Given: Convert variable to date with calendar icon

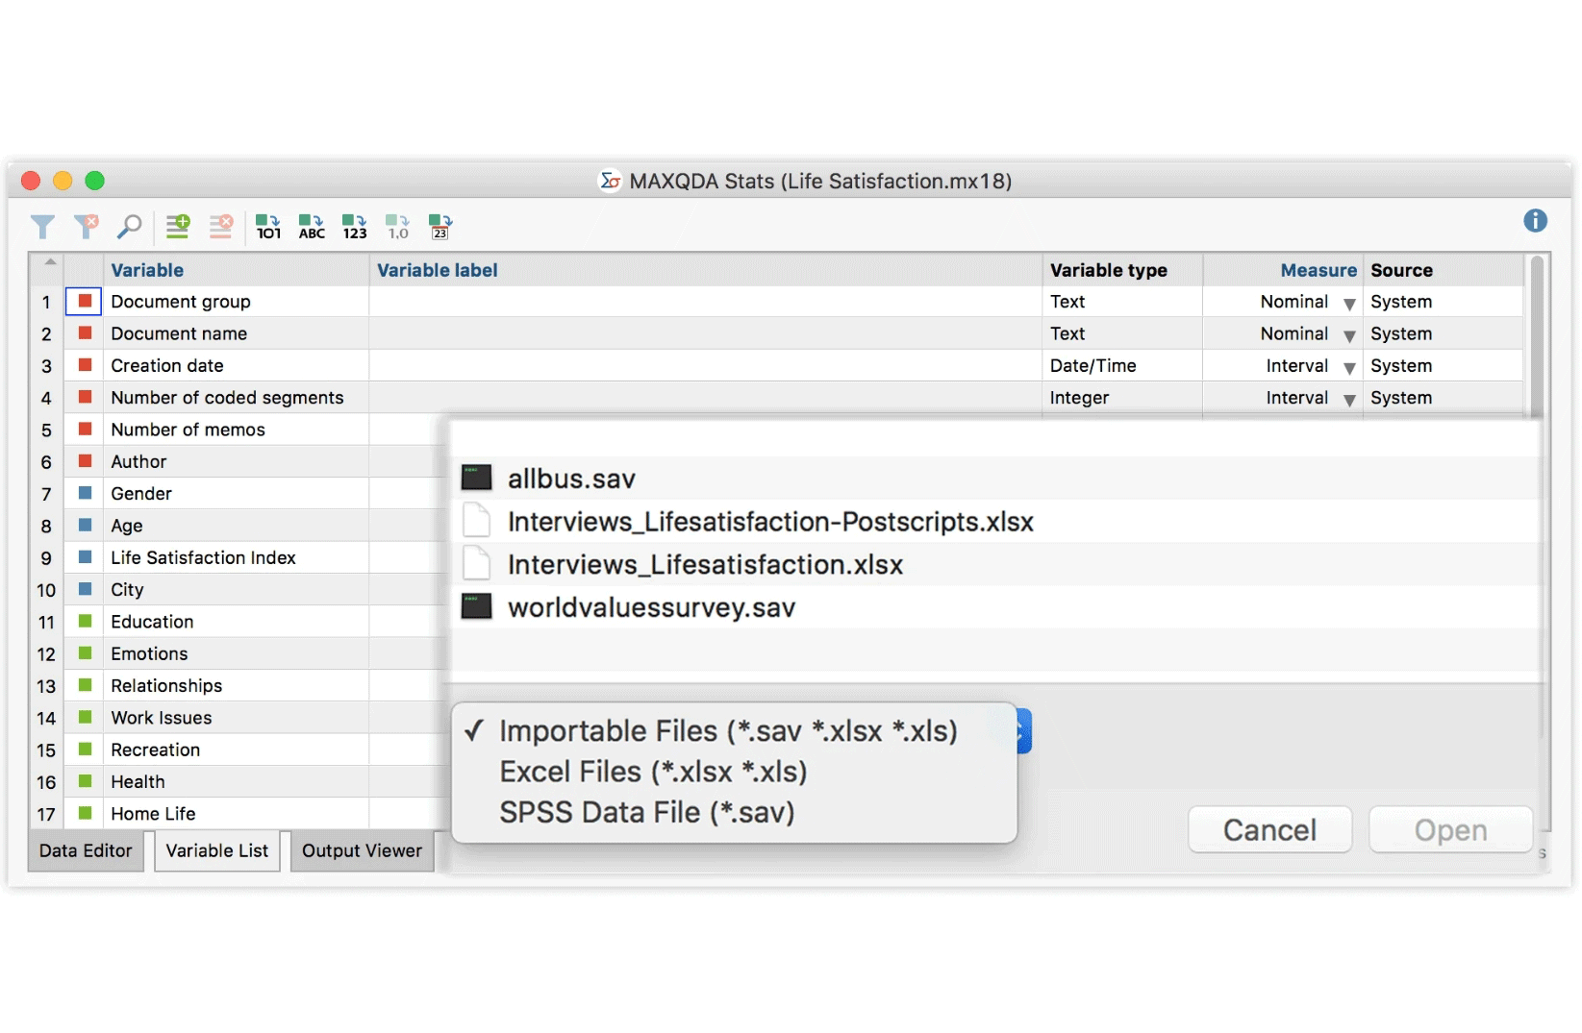Looking at the screenshot, I should (x=440, y=227).
